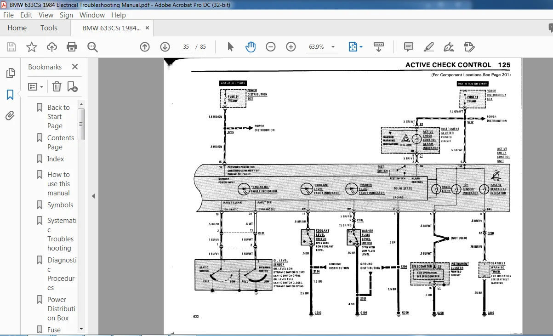Open page thumbnails panel icon
The height and width of the screenshot is (336, 553).
point(10,74)
